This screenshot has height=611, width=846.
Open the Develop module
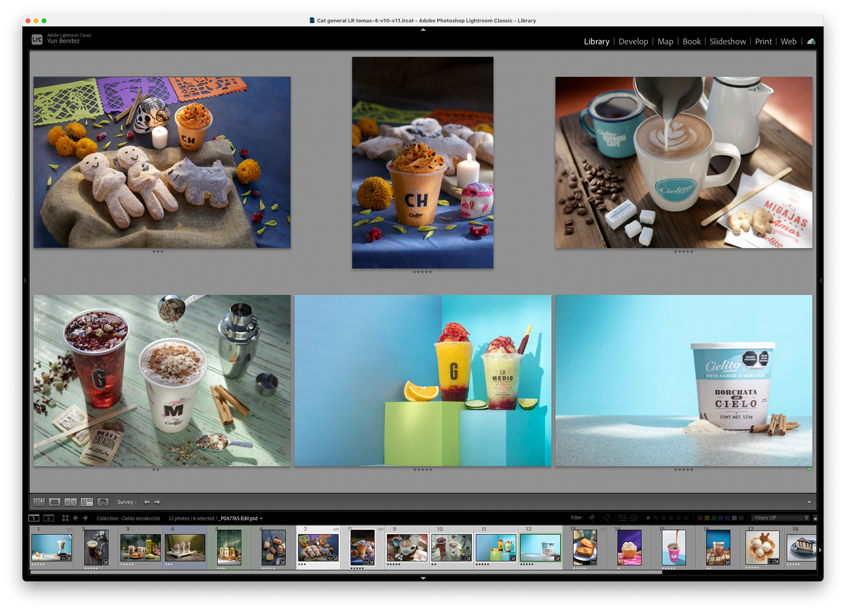[633, 41]
